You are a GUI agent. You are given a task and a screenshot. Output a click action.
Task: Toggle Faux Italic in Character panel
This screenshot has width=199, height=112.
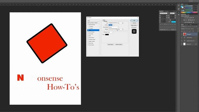[163, 24]
